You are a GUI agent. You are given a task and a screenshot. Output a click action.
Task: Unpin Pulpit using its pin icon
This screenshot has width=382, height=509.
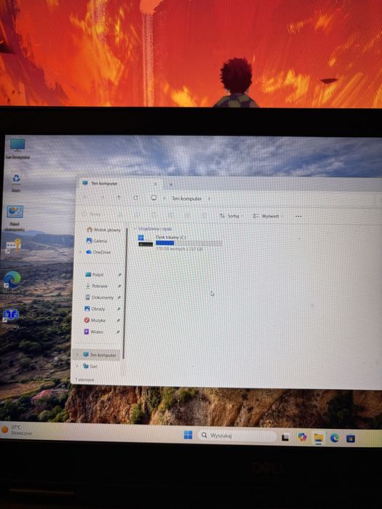(x=119, y=275)
